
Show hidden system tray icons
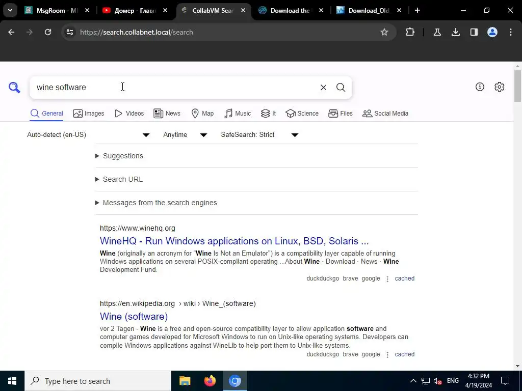pos(413,381)
